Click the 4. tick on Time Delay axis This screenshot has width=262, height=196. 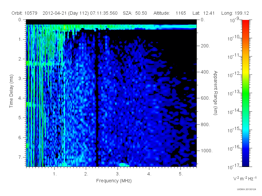pyautogui.click(x=20, y=98)
